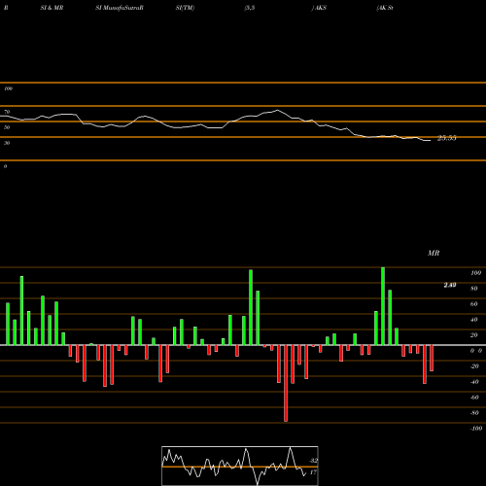Screen dimensions: 486x486
Task: Click the 32 value in the mini chart
Action: [x=313, y=461]
